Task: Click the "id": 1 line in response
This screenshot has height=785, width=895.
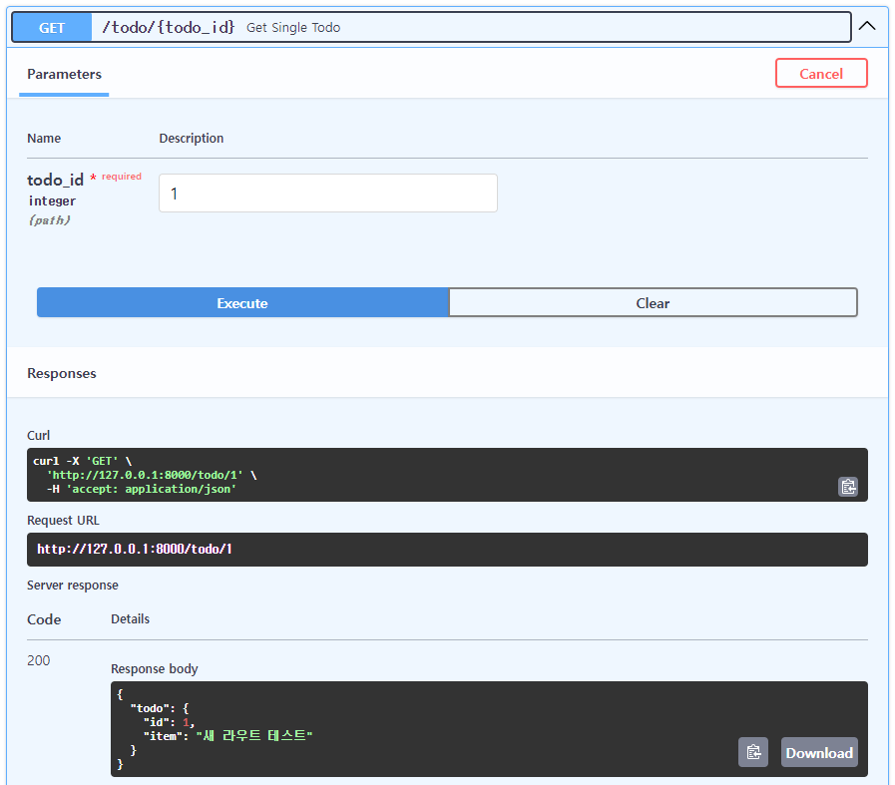Action: [169, 722]
